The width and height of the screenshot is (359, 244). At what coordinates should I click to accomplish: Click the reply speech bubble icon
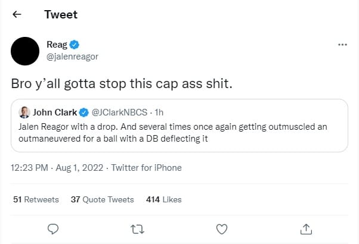52,229
